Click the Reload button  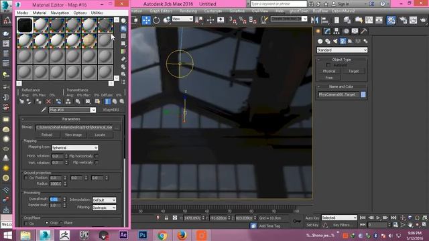[x=47, y=135]
